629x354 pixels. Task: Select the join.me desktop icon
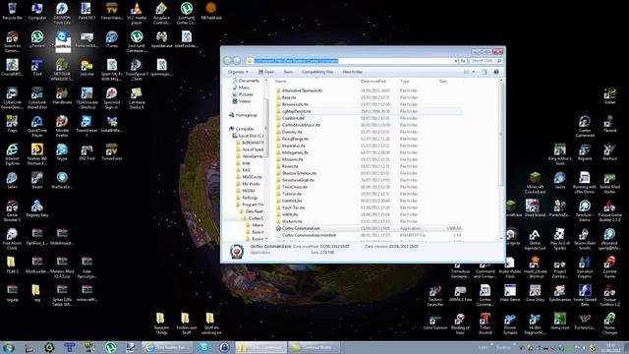click(x=86, y=68)
